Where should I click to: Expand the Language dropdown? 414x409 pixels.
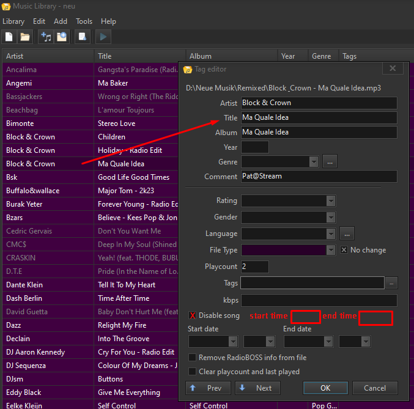click(x=331, y=234)
